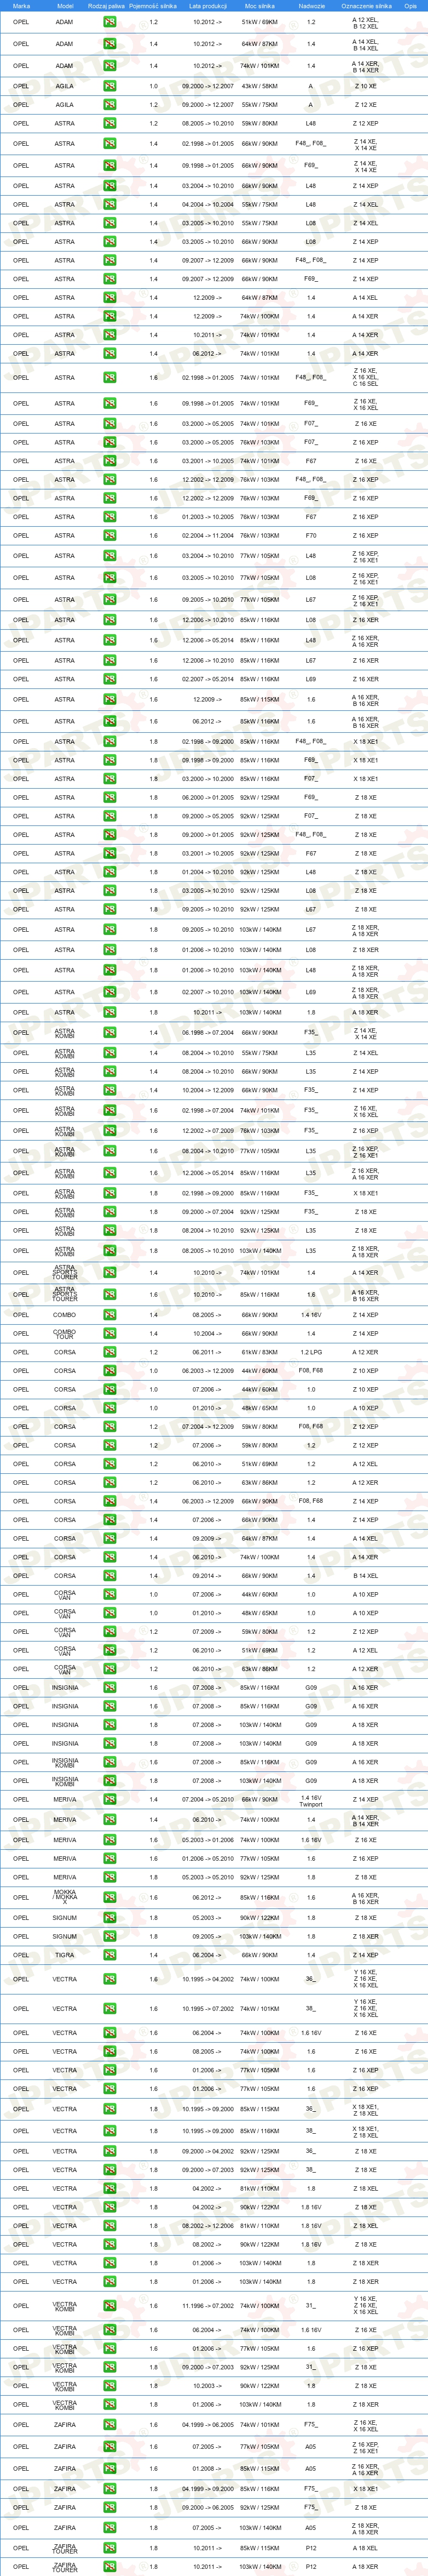The height and width of the screenshot is (2576, 428).
Task: Click '09.2000 -> 12.2007' date in AGILA 1.0 row
Action: 207,86
